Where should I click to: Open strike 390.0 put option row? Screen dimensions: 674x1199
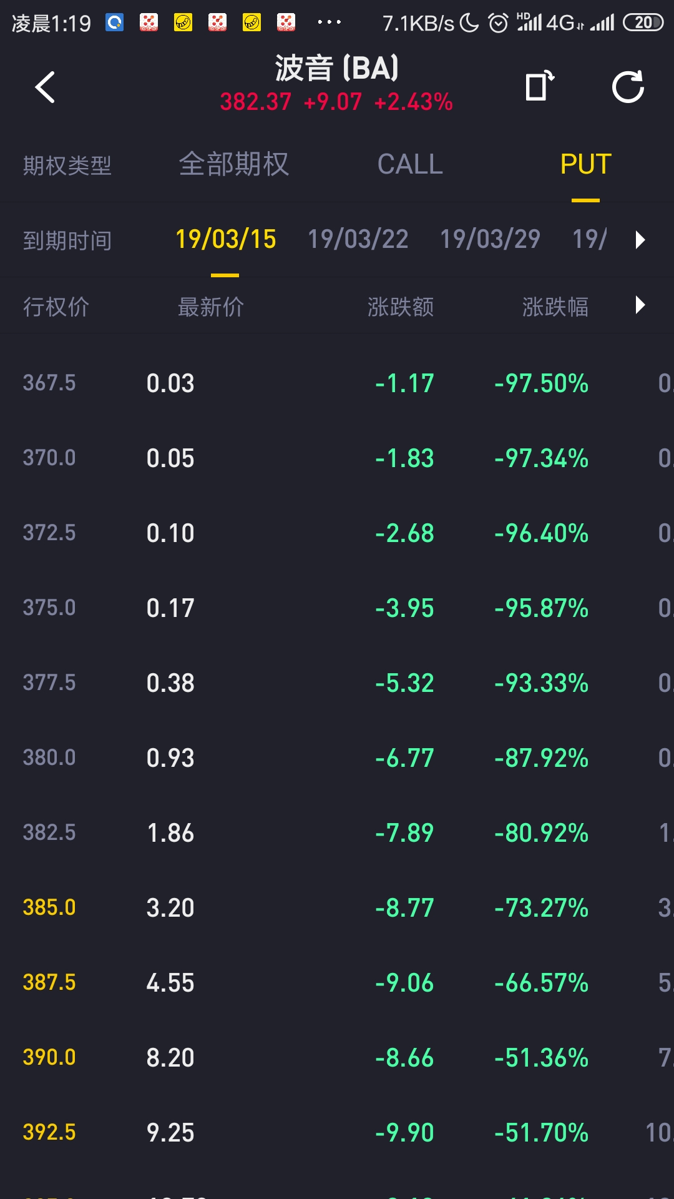tap(337, 1057)
